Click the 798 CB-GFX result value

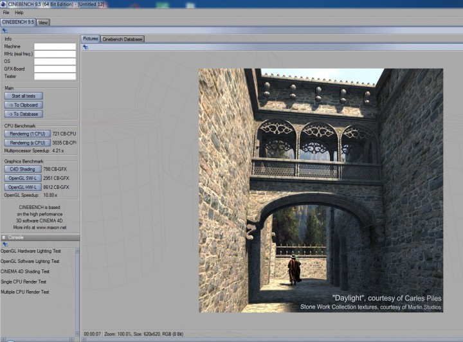pyautogui.click(x=55, y=169)
